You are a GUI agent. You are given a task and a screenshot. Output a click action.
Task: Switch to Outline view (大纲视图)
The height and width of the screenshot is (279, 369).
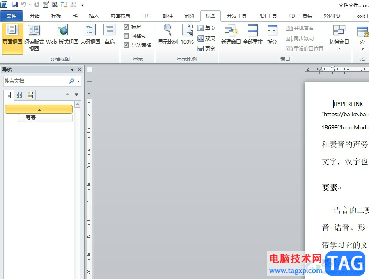pyautogui.click(x=90, y=35)
